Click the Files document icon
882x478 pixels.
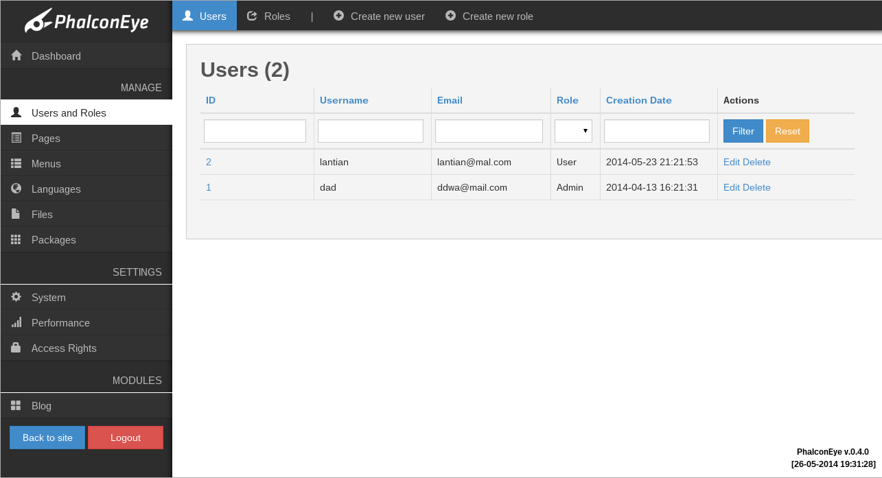pyautogui.click(x=16, y=214)
